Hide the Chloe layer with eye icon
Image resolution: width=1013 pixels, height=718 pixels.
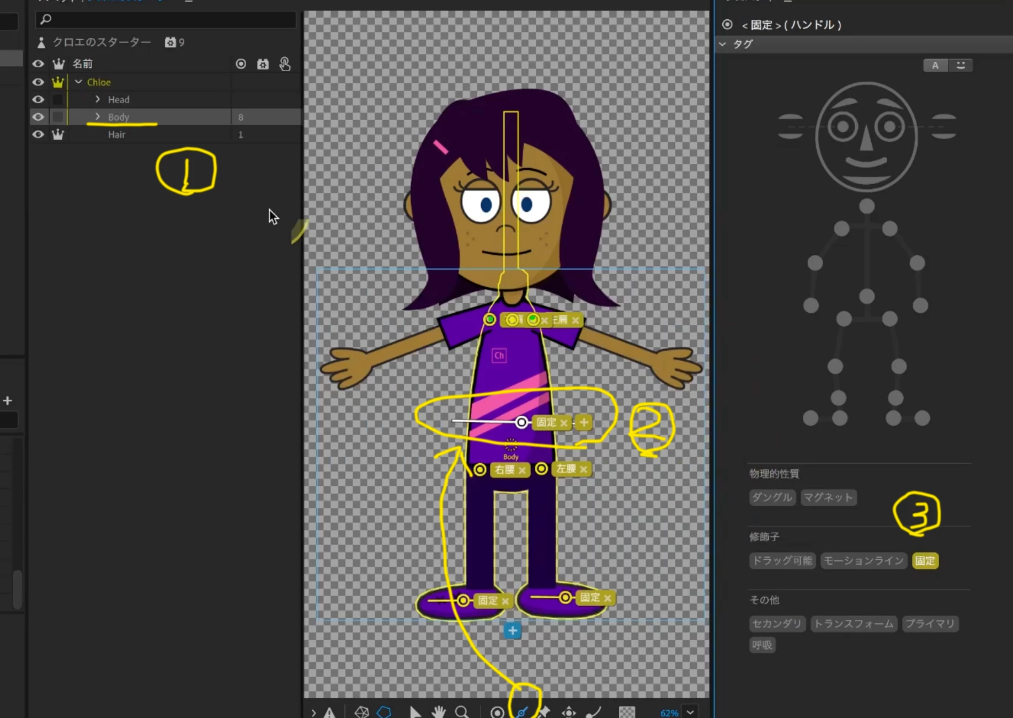pyautogui.click(x=38, y=82)
